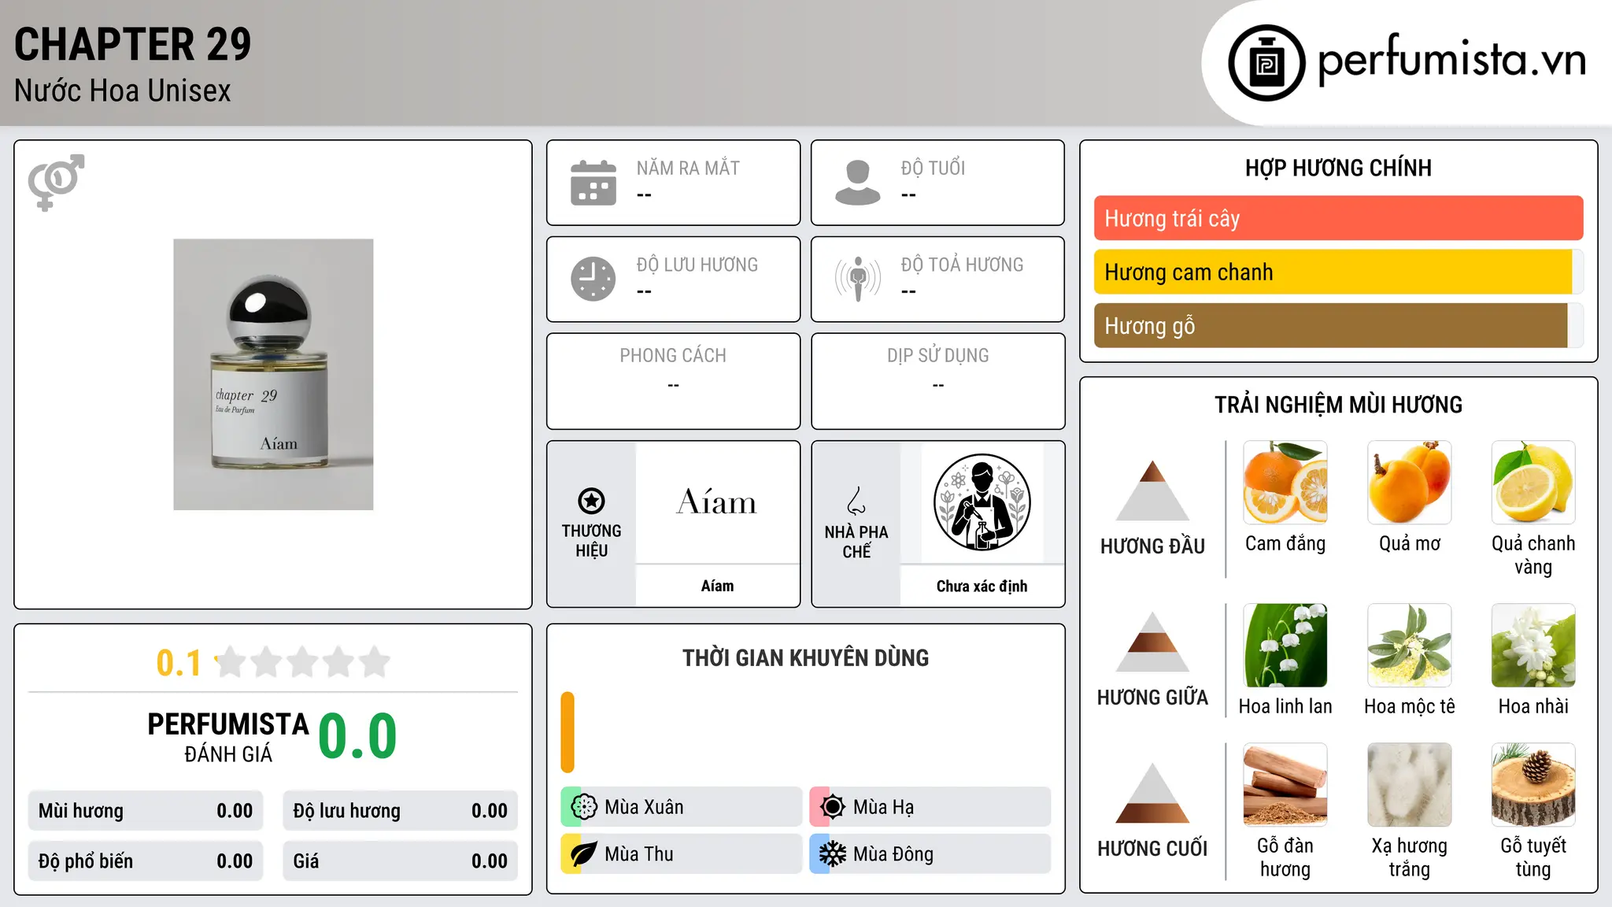The width and height of the screenshot is (1612, 907).
Task: Click the person icon beside Độ tuổi
Action: tap(858, 183)
